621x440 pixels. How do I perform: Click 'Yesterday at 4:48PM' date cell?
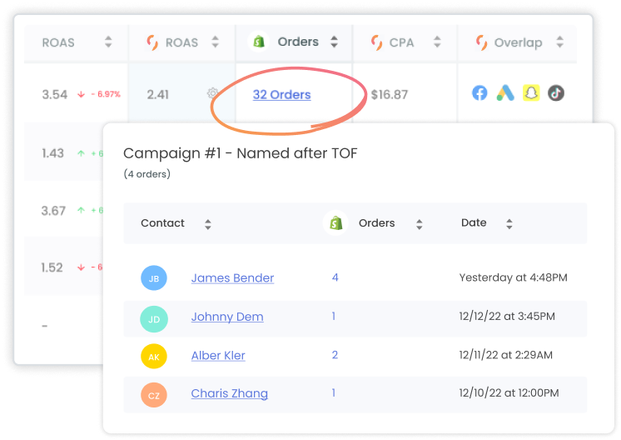(x=514, y=277)
